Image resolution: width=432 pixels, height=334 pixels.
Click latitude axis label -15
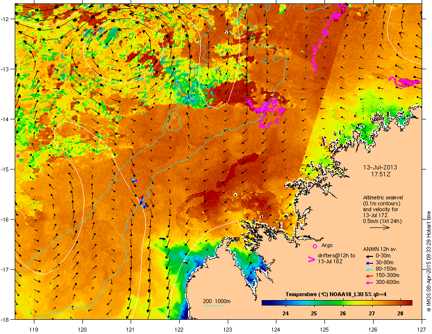pyautogui.click(x=5, y=169)
